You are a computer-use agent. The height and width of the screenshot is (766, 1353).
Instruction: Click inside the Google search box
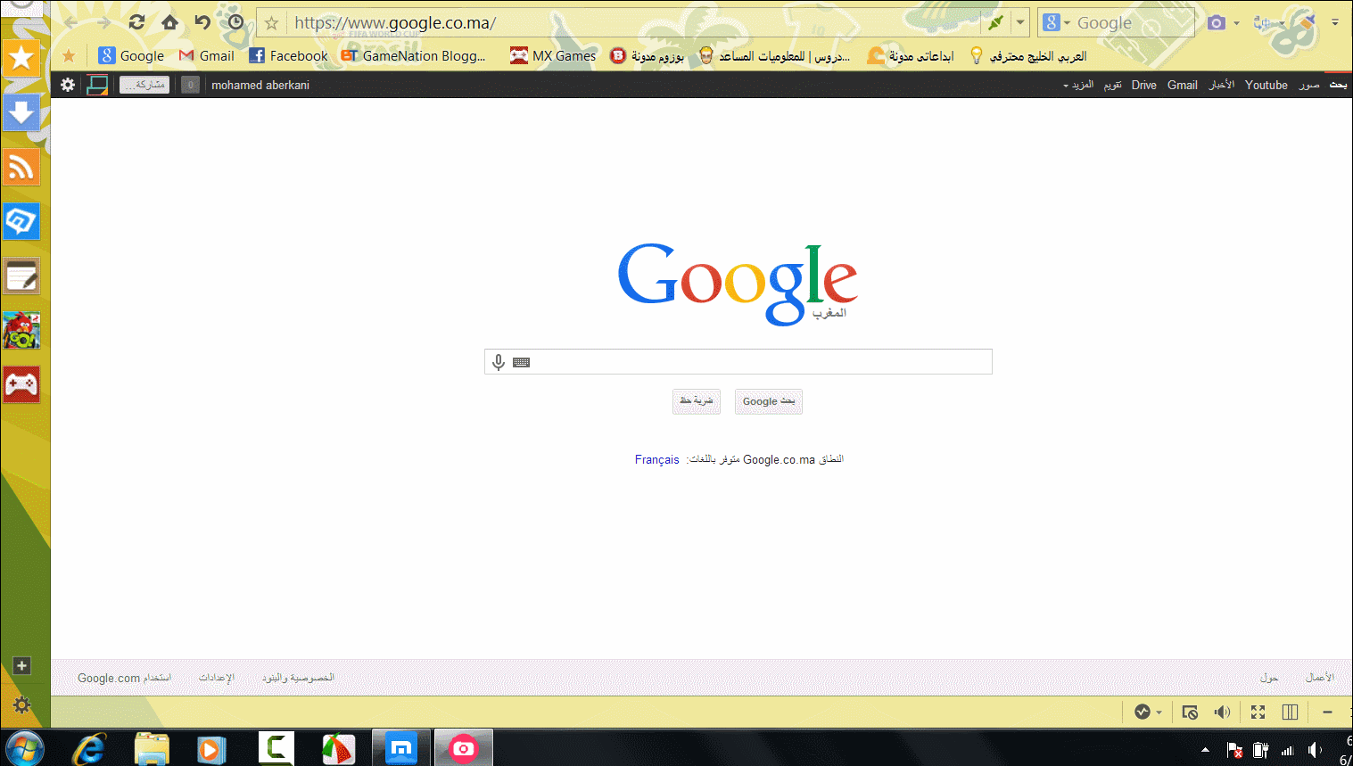pyautogui.click(x=738, y=361)
